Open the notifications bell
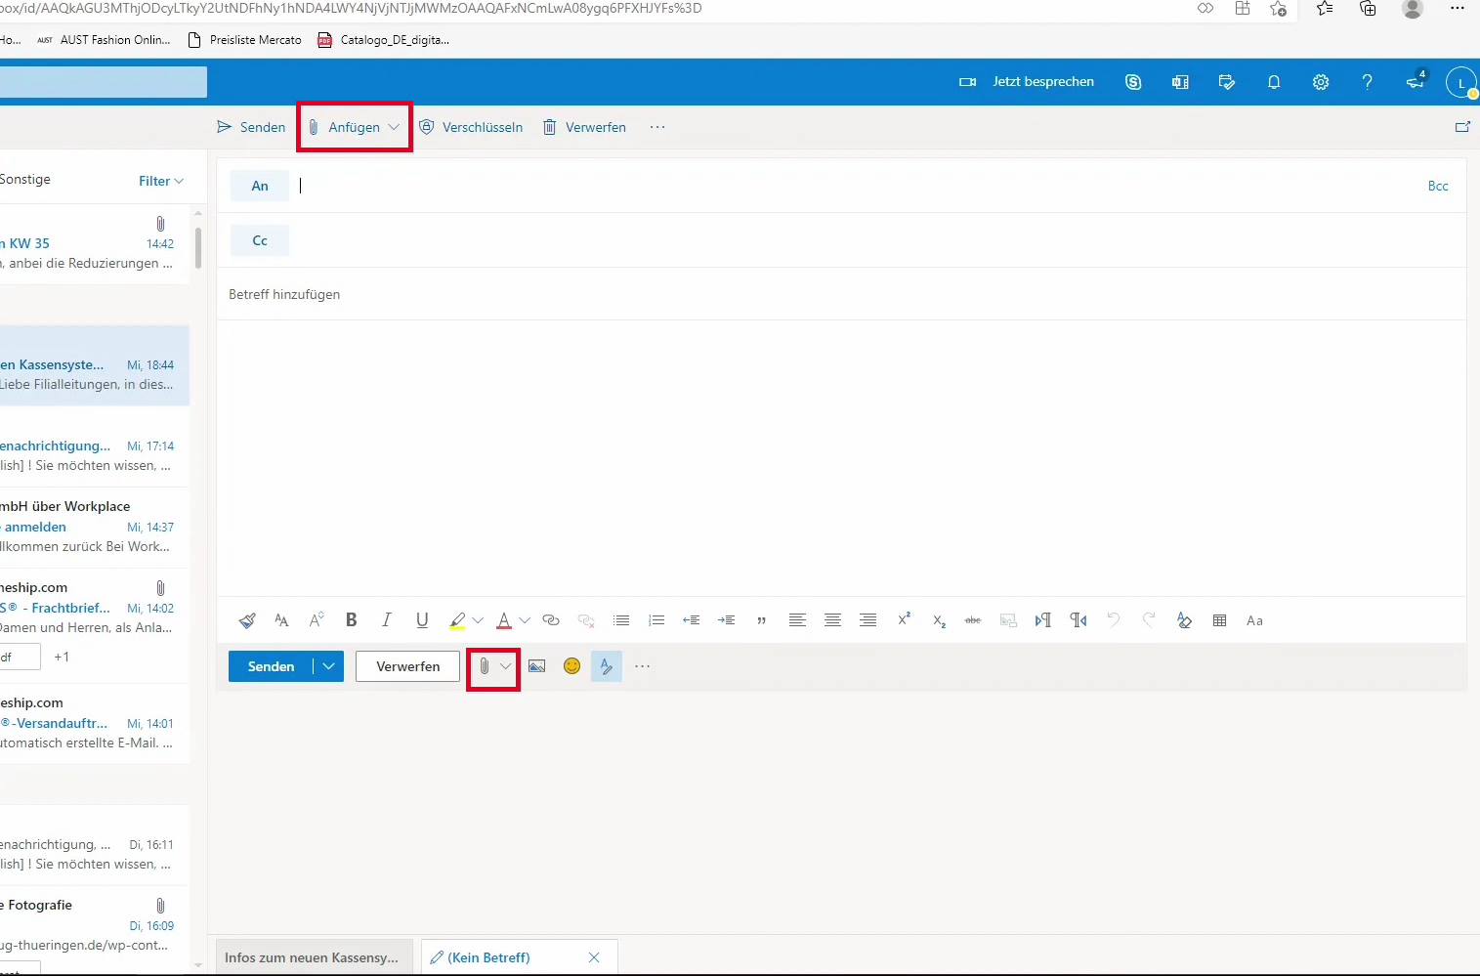This screenshot has width=1480, height=976. pos(1274,82)
